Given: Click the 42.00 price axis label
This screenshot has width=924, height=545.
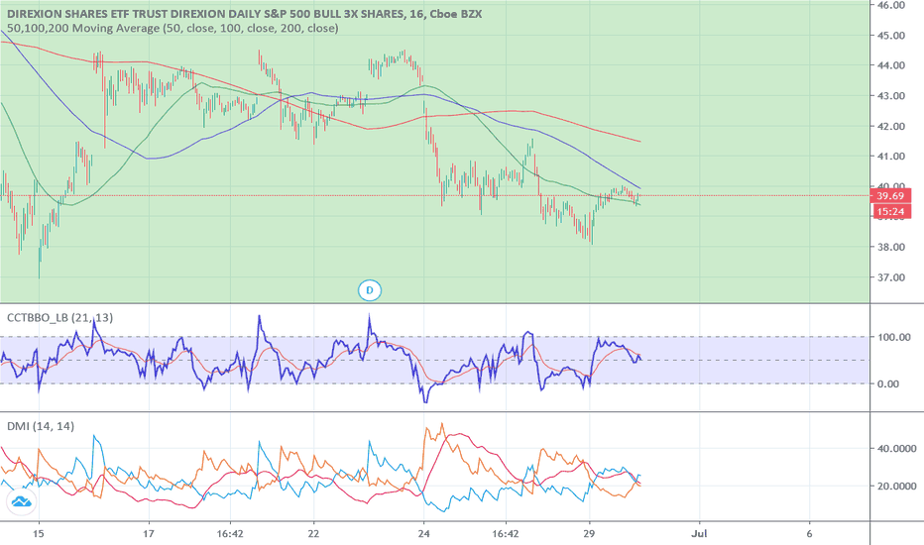Looking at the screenshot, I should (891, 126).
